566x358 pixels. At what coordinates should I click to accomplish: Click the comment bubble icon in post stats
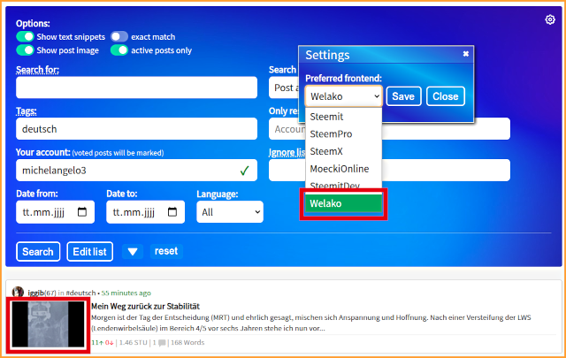pyautogui.click(x=162, y=342)
